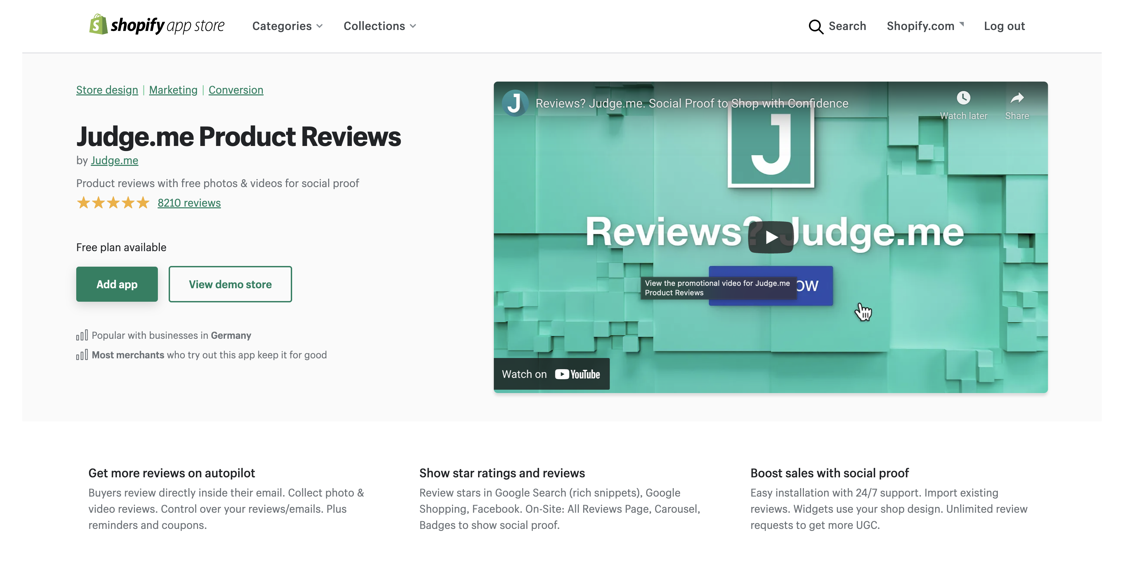Image resolution: width=1124 pixels, height=567 pixels.
Task: Click the YouTube logo on video
Action: coord(578,374)
